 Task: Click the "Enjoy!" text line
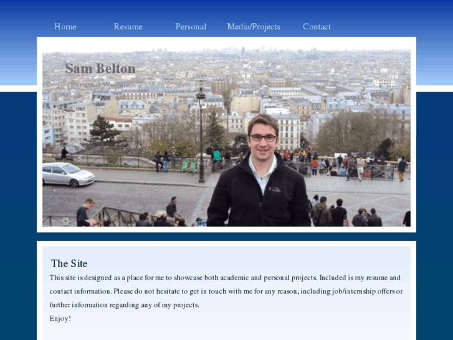60,319
